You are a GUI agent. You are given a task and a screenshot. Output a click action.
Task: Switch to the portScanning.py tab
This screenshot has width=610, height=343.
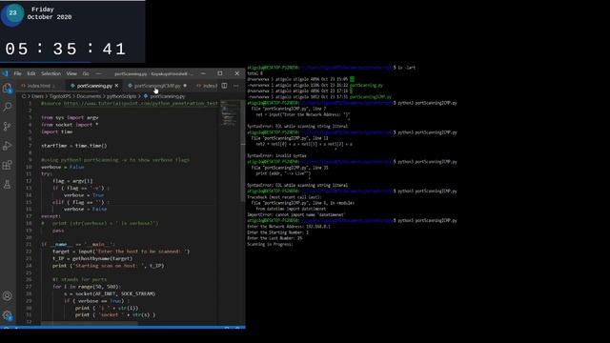pos(94,86)
